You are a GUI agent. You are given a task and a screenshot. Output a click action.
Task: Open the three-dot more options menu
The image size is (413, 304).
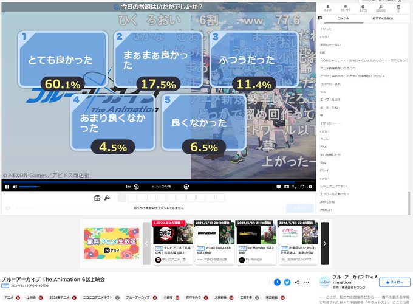[x=307, y=282]
